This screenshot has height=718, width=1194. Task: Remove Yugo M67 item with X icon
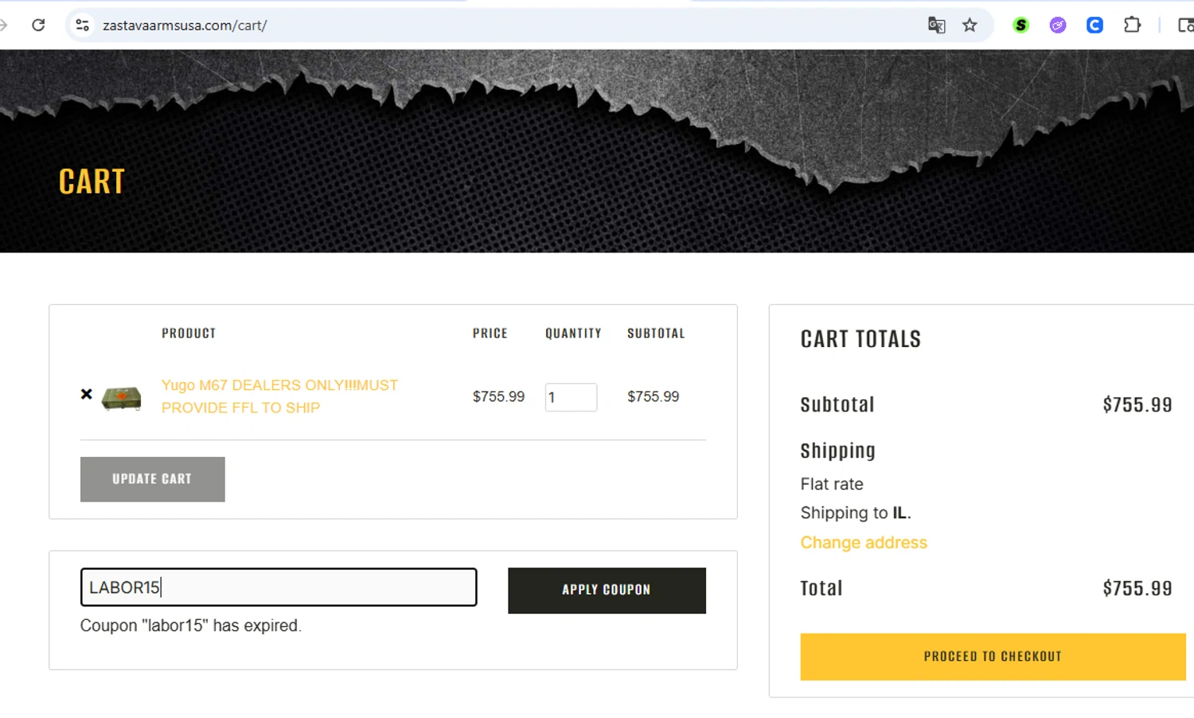tap(87, 394)
